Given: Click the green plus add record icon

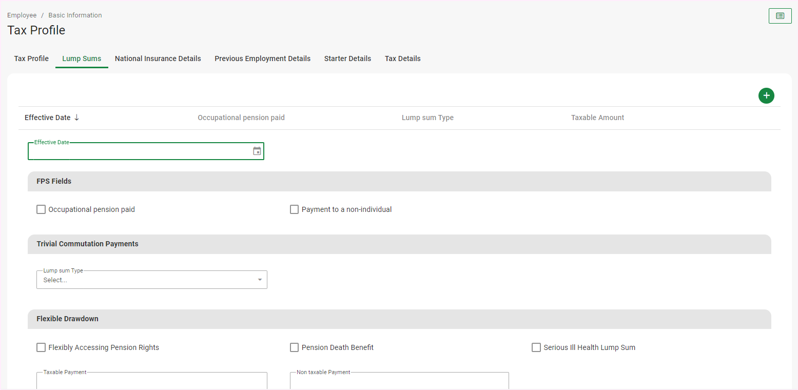Looking at the screenshot, I should [766, 95].
